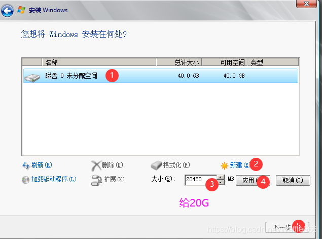Image resolution: width=322 pixels, height=239 pixels.
Task: Click the 新建 star icon
Action: point(225,165)
